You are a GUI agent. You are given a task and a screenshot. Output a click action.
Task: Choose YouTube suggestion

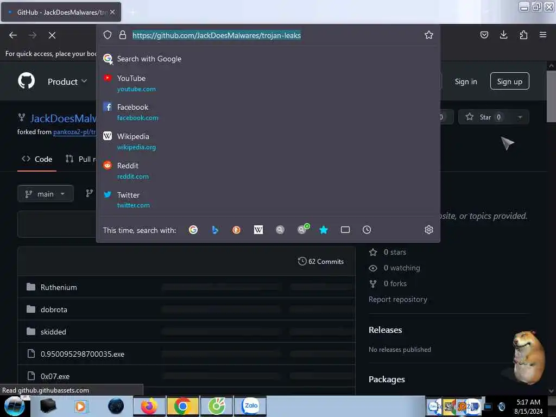pyautogui.click(x=268, y=83)
